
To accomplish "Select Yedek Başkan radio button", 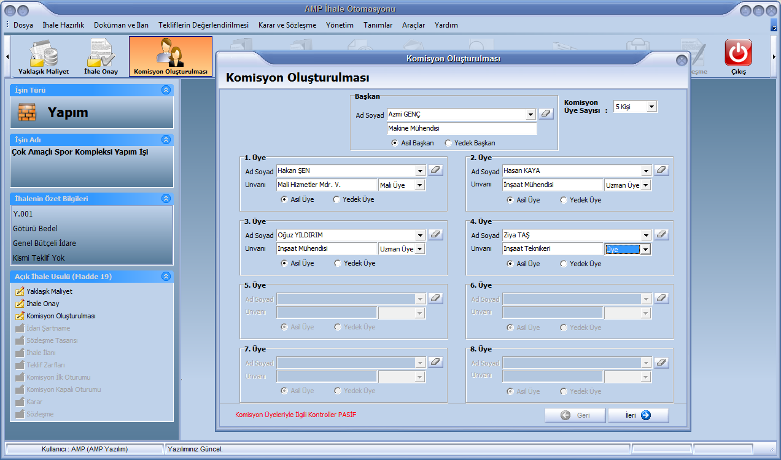I will (448, 143).
